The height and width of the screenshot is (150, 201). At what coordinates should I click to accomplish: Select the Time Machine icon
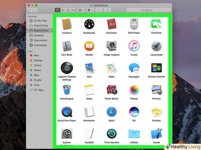(112, 134)
